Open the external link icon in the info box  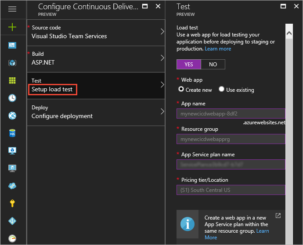click(x=278, y=216)
